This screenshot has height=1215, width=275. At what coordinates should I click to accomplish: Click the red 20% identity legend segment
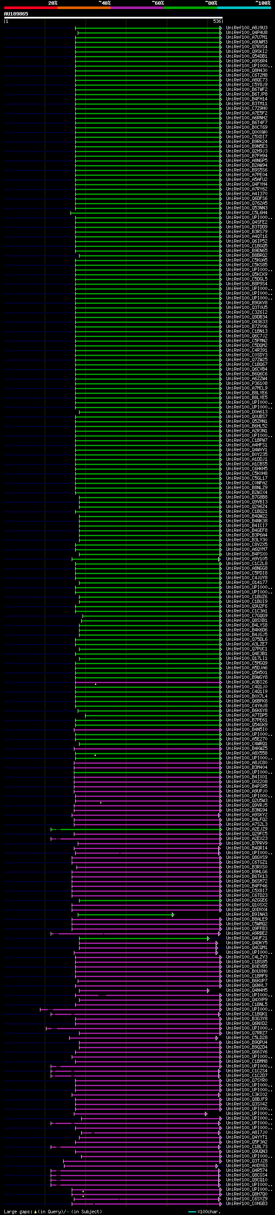(x=31, y=8)
